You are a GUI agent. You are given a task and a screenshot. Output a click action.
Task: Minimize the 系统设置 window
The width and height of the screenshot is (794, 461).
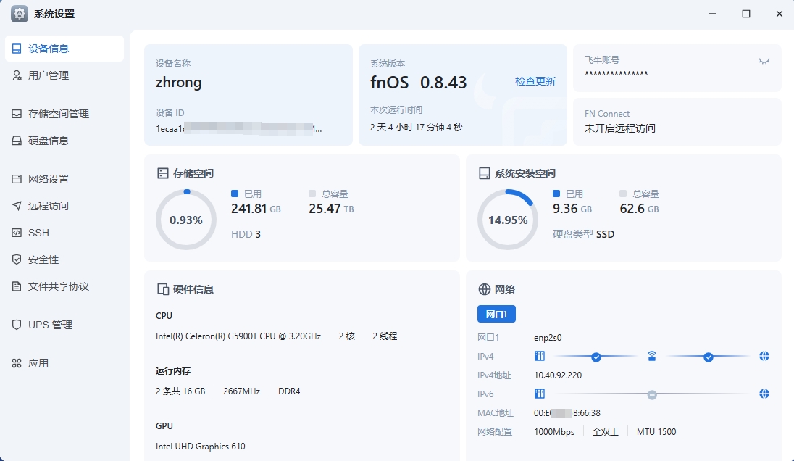[x=713, y=14]
